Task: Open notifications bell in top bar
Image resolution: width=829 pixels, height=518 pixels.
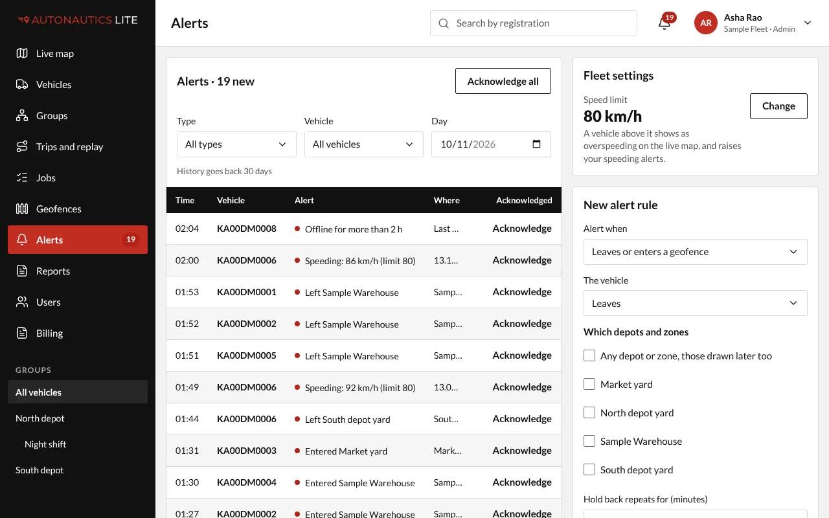Action: [x=664, y=23]
